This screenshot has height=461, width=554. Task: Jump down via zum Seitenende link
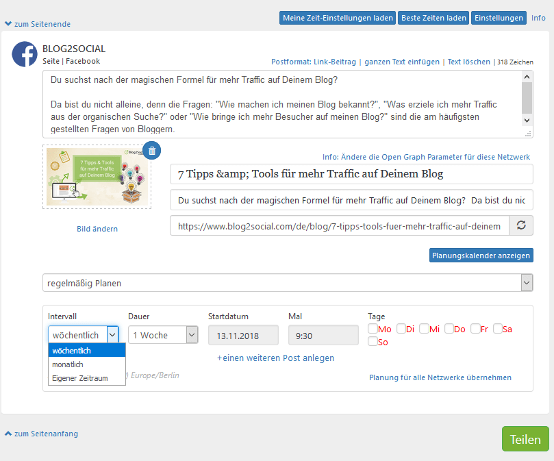coord(42,24)
